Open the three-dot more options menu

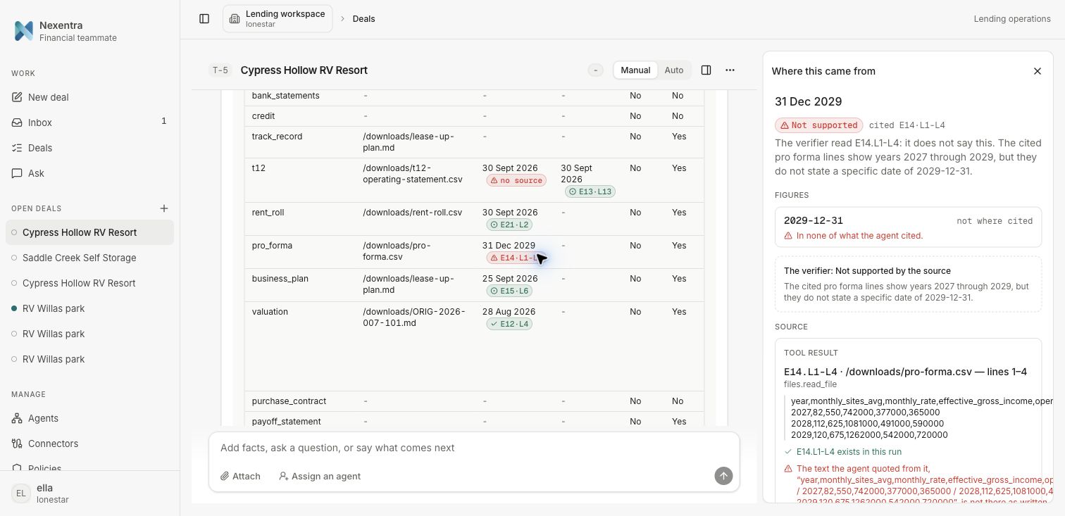(x=730, y=70)
